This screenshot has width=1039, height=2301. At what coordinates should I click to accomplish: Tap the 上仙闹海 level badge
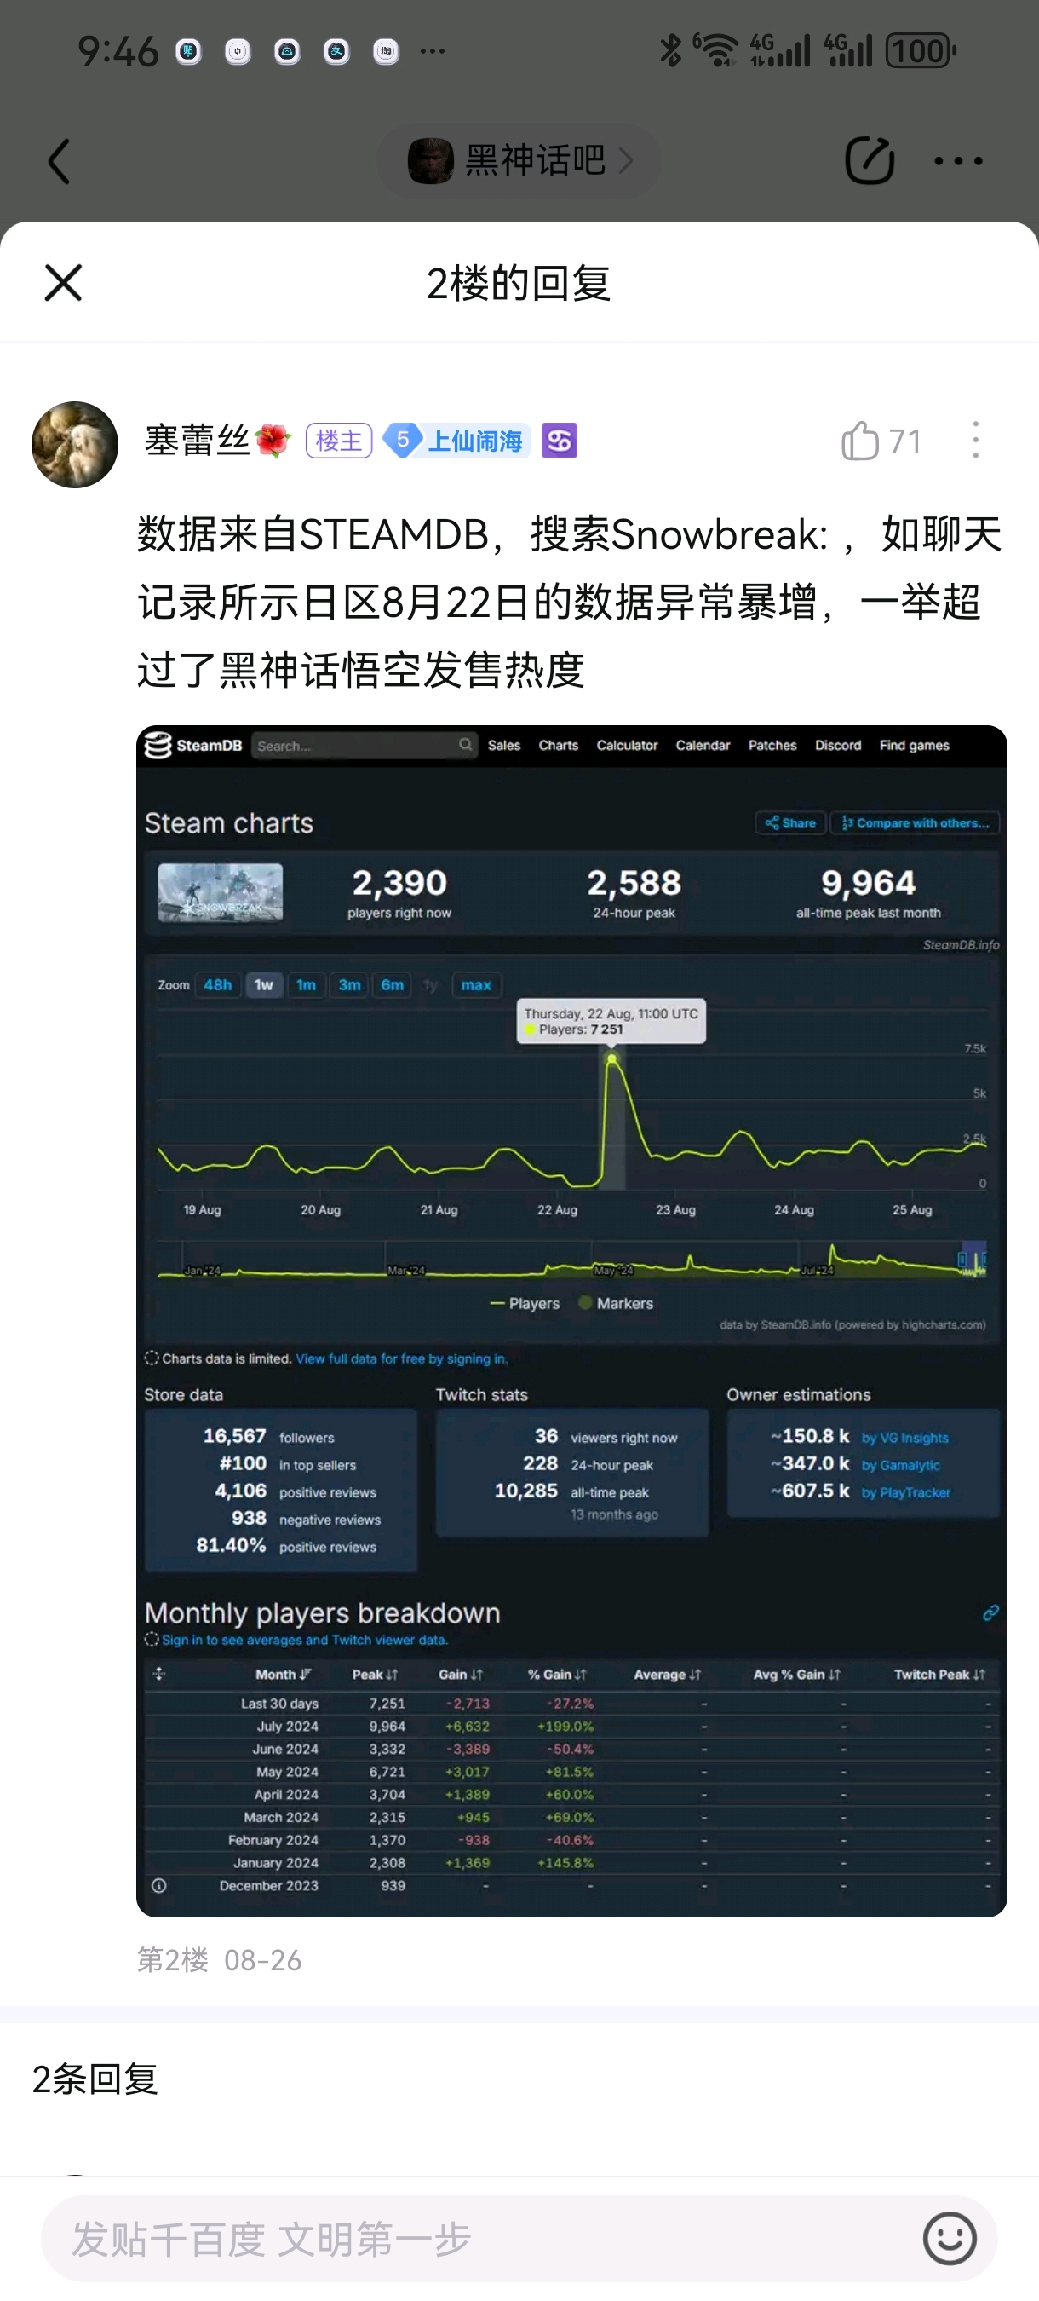(456, 441)
